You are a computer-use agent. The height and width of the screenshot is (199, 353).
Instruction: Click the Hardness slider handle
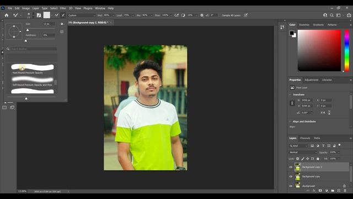(26, 41)
